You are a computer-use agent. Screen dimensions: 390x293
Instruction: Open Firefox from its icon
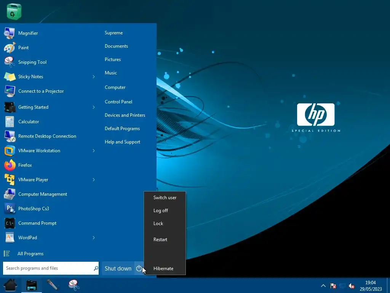(x=10, y=165)
